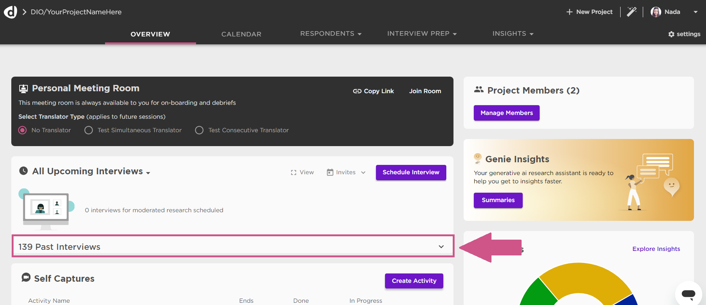The width and height of the screenshot is (706, 305).
Task: Click '0 interviews for moderated research scheduled' text
Action: pyautogui.click(x=154, y=210)
